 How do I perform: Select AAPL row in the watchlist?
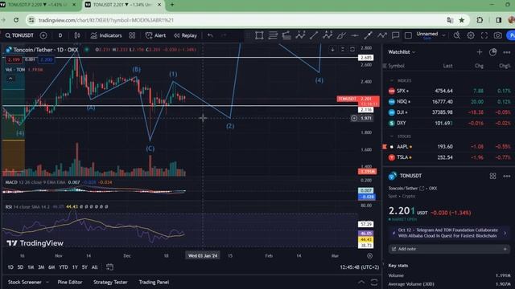click(x=449, y=147)
